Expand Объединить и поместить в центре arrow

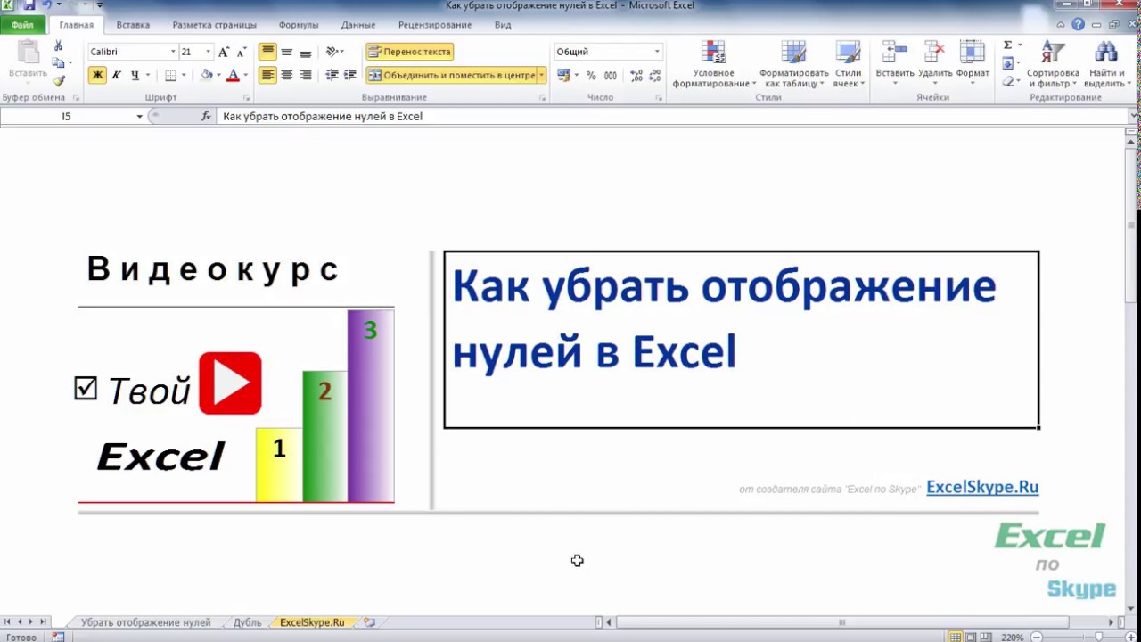click(541, 76)
